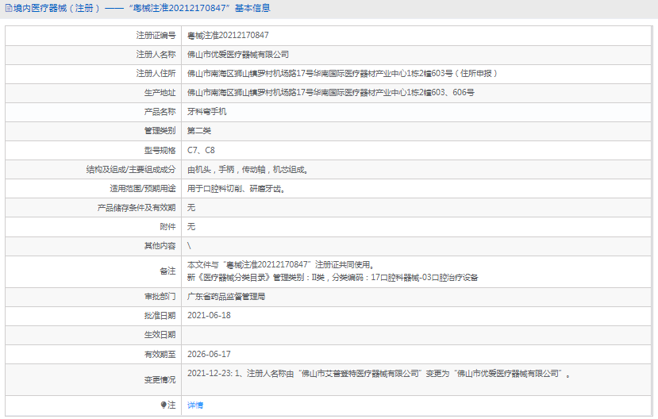Click the 变更情况 label
The width and height of the screenshot is (658, 419).
coord(160,380)
